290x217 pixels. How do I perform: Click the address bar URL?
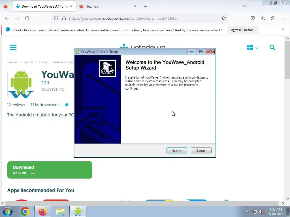click(x=123, y=18)
